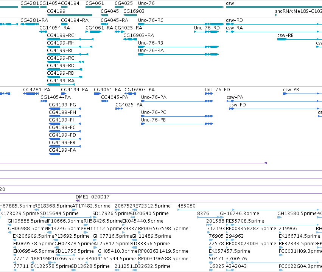Select the Unc-76-RB transcript label

(151, 43)
